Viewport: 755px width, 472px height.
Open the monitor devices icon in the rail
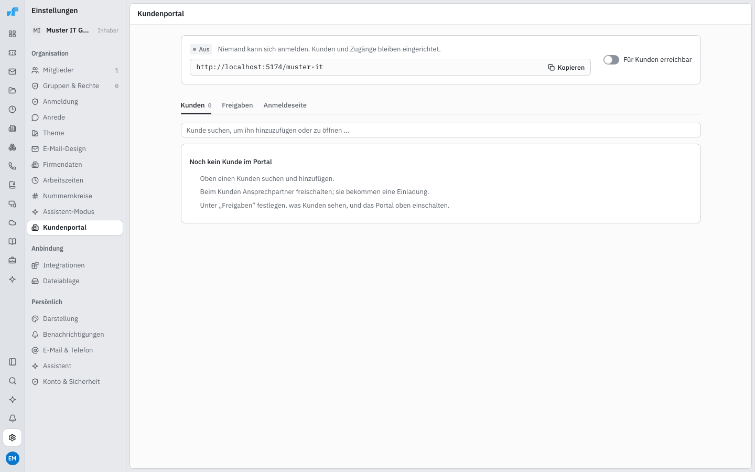(13, 204)
